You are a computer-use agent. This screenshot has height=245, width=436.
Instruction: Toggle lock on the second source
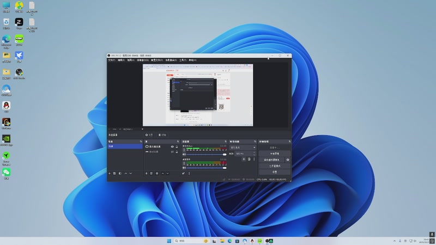[x=177, y=152]
